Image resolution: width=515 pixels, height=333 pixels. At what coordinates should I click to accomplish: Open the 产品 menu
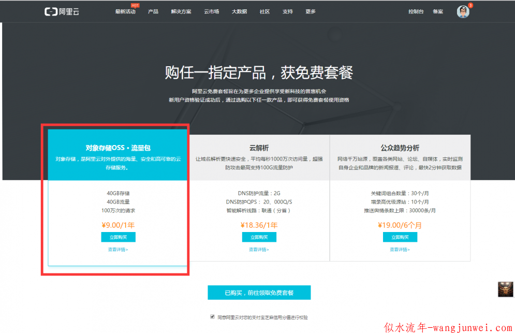click(153, 11)
